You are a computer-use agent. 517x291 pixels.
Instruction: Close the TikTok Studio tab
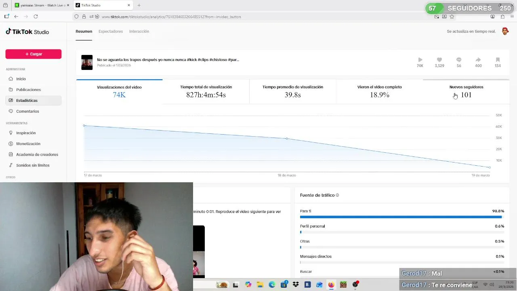[129, 5]
